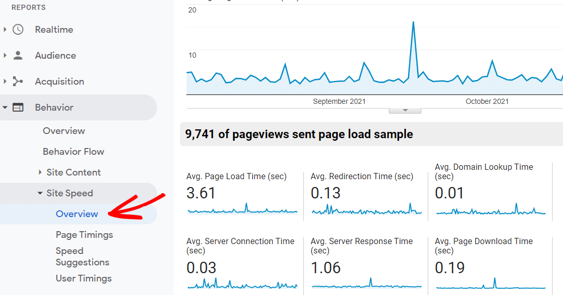This screenshot has width=563, height=295.
Task: Click the Audience person icon
Action: pos(18,55)
